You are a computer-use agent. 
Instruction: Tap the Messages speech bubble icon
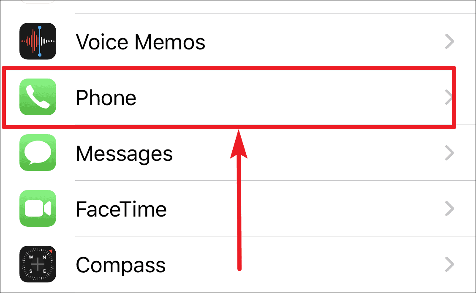38,152
